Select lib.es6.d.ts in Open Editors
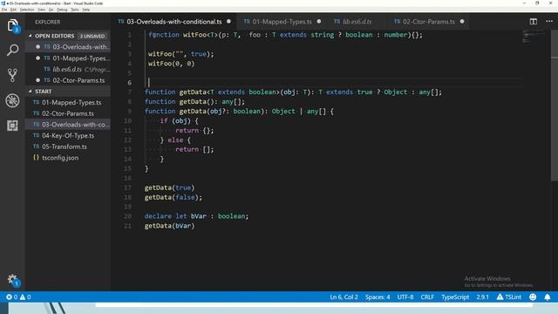The image size is (558, 314). tap(68, 69)
